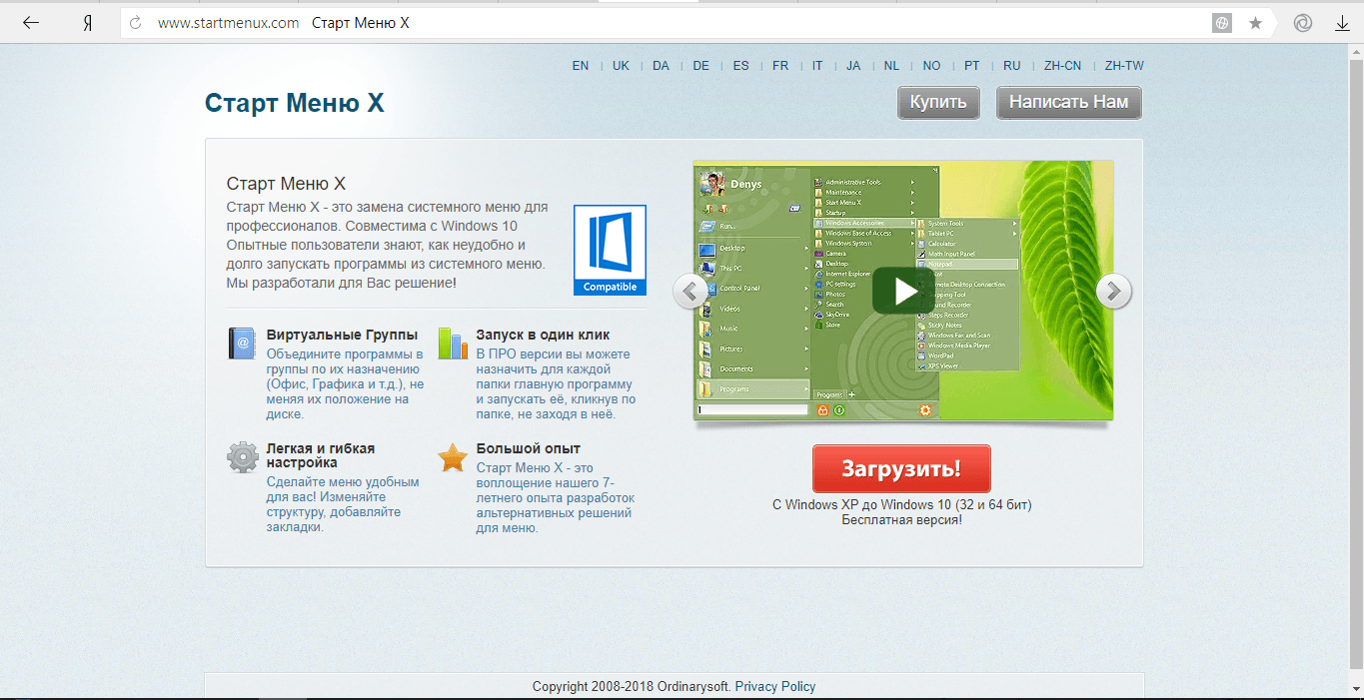
Task: Switch site language to NL
Action: [891, 66]
